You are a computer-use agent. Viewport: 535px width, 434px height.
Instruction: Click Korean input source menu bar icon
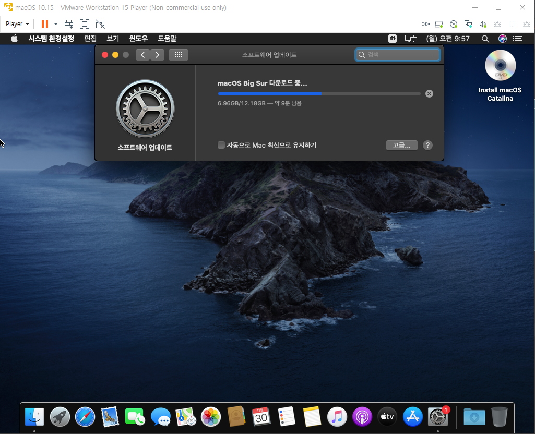393,39
